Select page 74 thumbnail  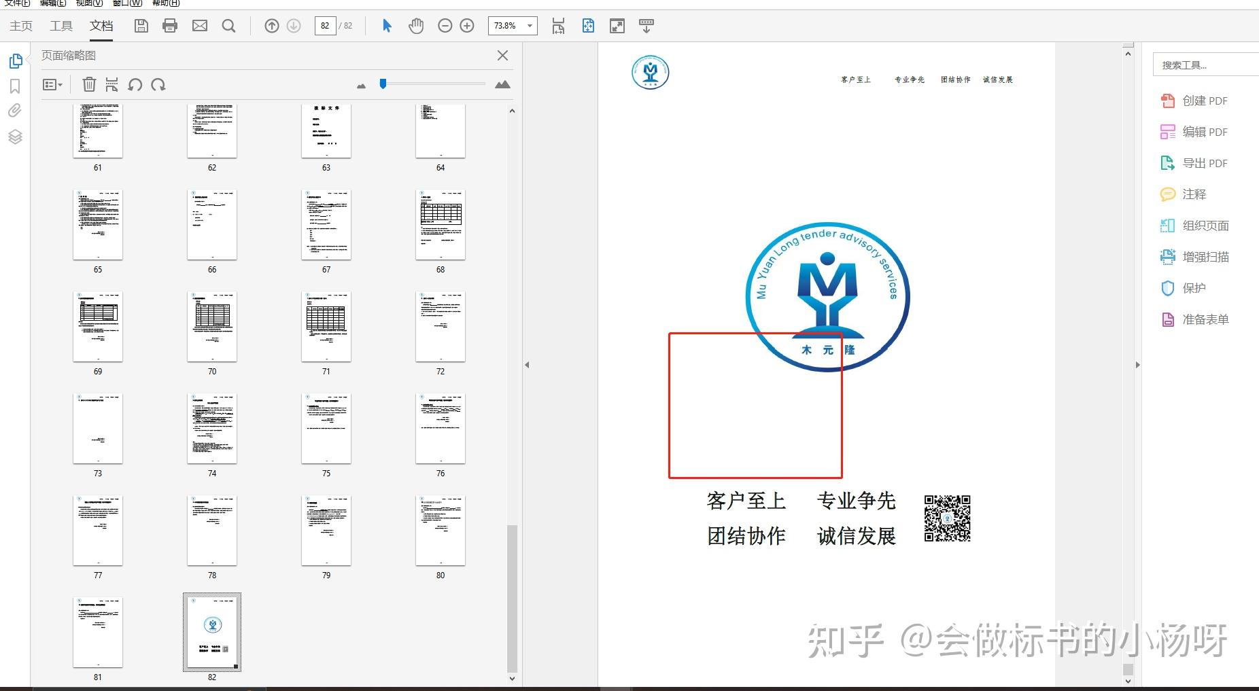(212, 429)
